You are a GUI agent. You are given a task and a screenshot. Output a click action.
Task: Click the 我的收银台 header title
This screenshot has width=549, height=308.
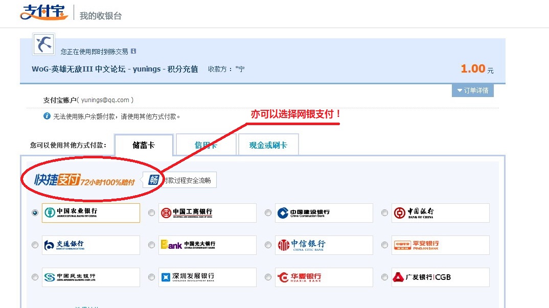click(101, 16)
